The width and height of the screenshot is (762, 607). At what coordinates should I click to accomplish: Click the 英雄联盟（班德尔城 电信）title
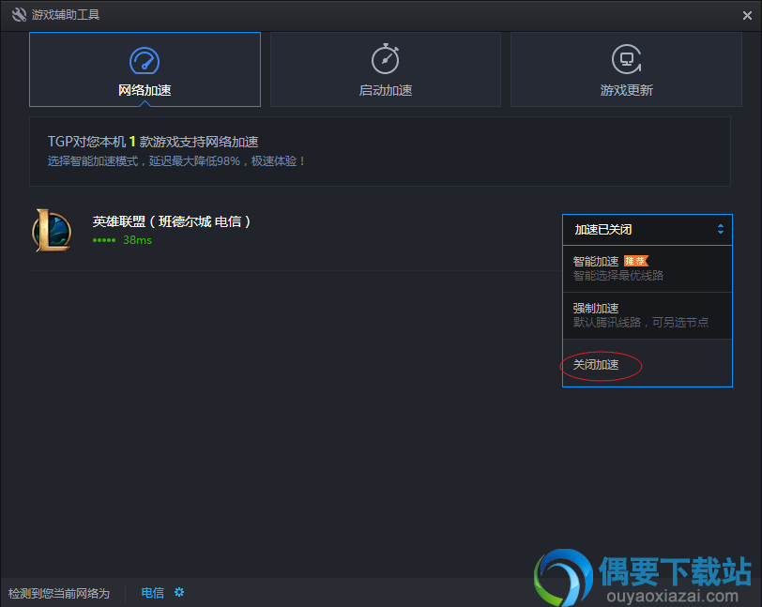(x=172, y=221)
